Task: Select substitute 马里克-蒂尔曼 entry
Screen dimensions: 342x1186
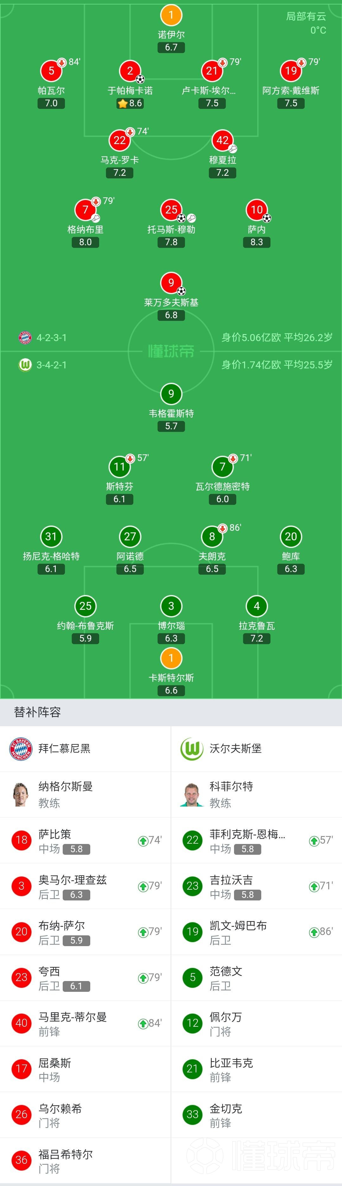Action: point(85,1024)
